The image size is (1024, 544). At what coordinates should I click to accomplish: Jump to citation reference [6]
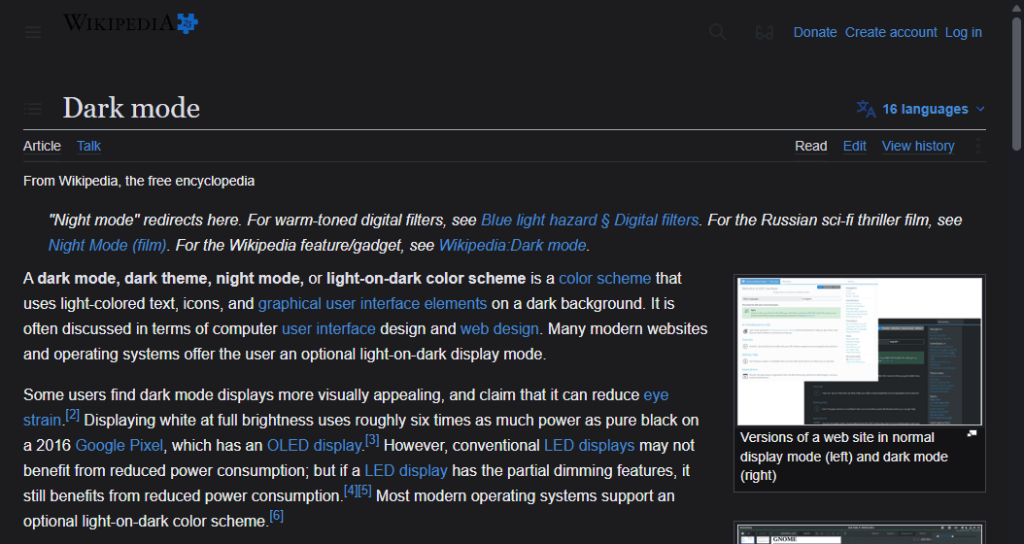tap(276, 515)
